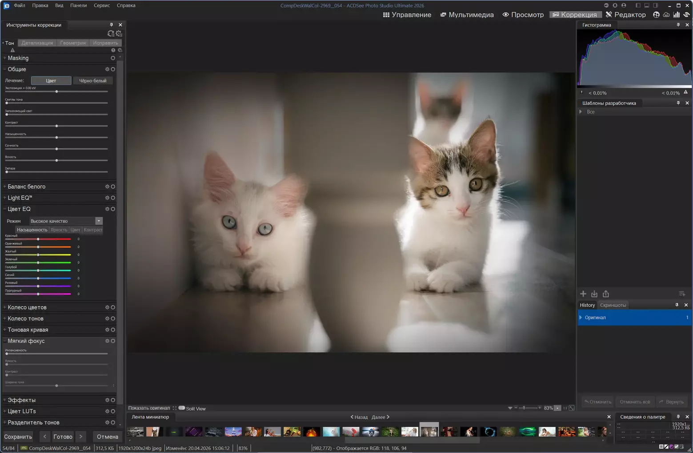Viewport: 693px width, 453px height.
Task: Toggle the Light EQ enable circle
Action: point(113,198)
